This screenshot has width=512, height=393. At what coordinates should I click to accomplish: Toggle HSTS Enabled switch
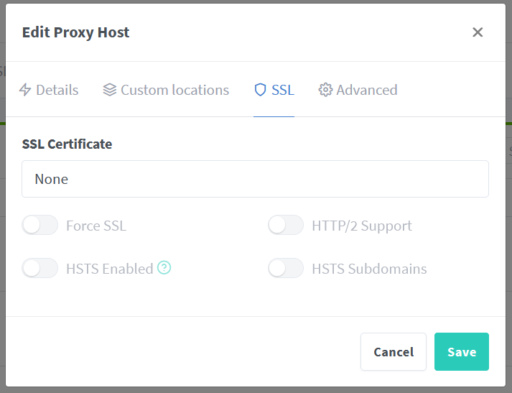tap(40, 269)
